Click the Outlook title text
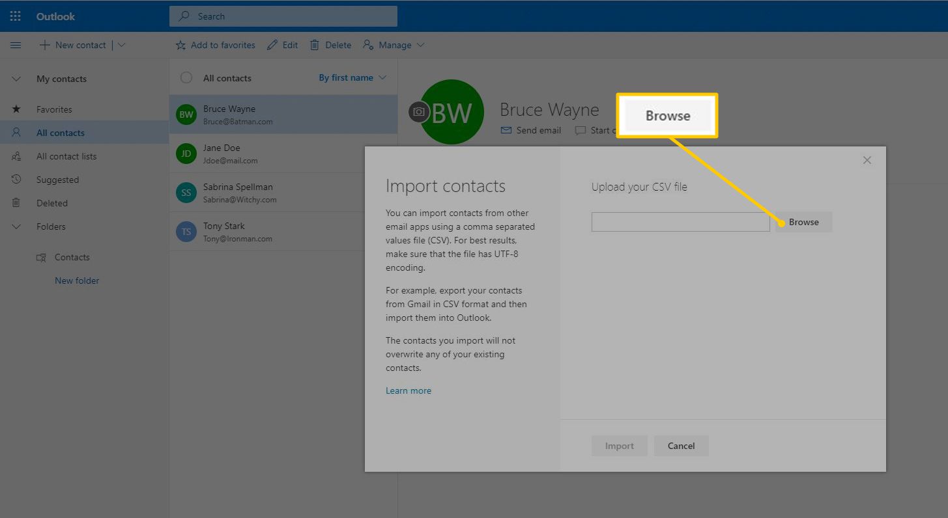Image resolution: width=948 pixels, height=518 pixels. pos(56,16)
